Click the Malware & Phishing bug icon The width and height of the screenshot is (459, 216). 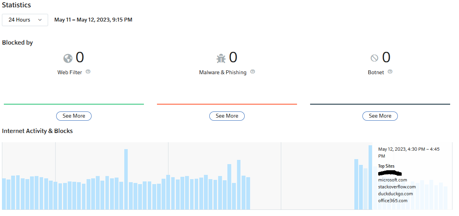click(221, 58)
